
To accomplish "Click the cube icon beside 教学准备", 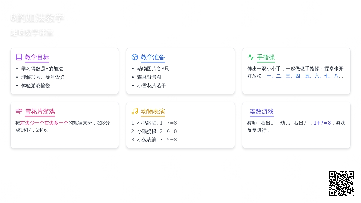I will pos(135,57).
